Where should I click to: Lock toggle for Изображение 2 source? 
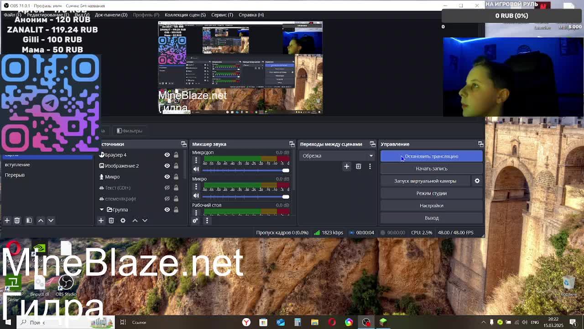[176, 166]
